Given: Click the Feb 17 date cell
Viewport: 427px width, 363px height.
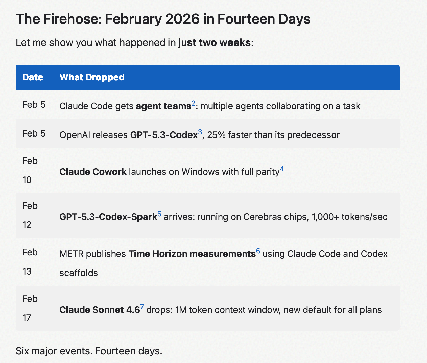Looking at the screenshot, I should [30, 308].
